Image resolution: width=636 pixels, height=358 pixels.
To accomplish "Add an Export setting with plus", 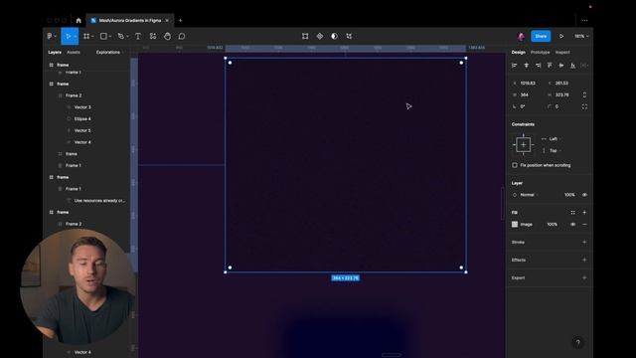I will coord(584,278).
